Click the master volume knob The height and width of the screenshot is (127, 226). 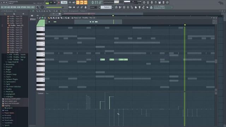coord(38,7)
